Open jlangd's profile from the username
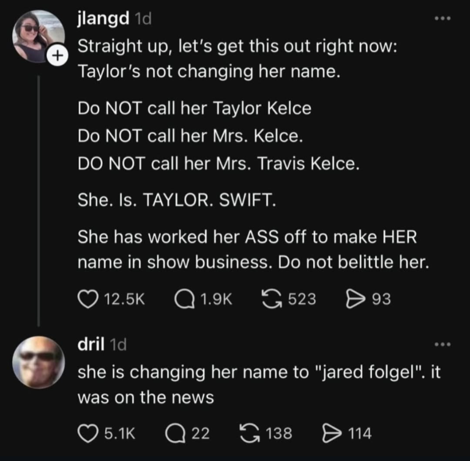 point(103,19)
